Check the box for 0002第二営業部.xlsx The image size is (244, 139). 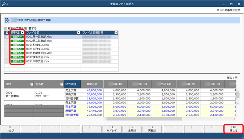tap(7, 41)
